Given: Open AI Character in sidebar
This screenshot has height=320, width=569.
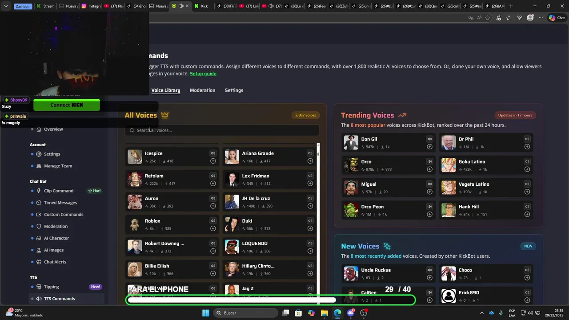Looking at the screenshot, I should 56,238.
